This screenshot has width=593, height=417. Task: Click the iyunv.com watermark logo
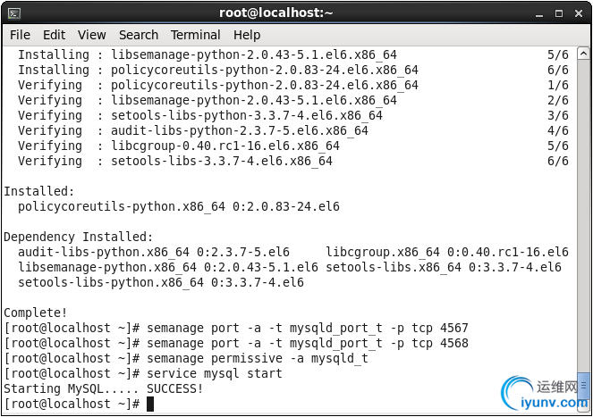pyautogui.click(x=546, y=394)
